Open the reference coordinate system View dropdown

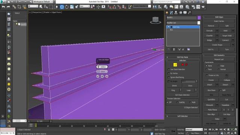click(x=84, y=6)
